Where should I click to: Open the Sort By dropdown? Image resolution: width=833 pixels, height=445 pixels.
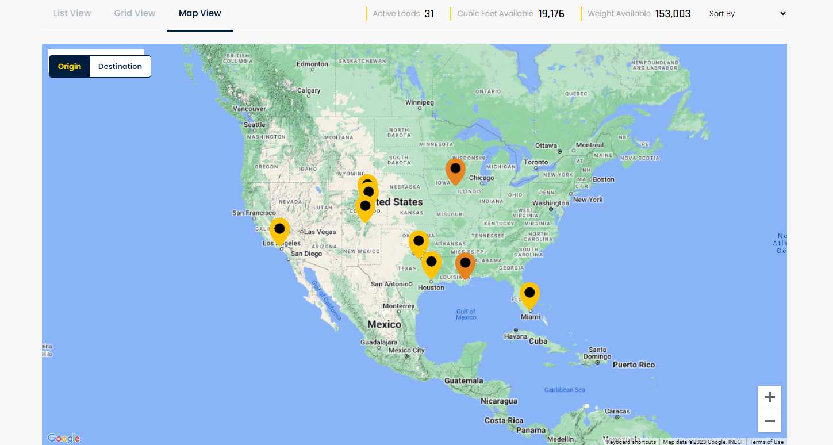coord(748,14)
